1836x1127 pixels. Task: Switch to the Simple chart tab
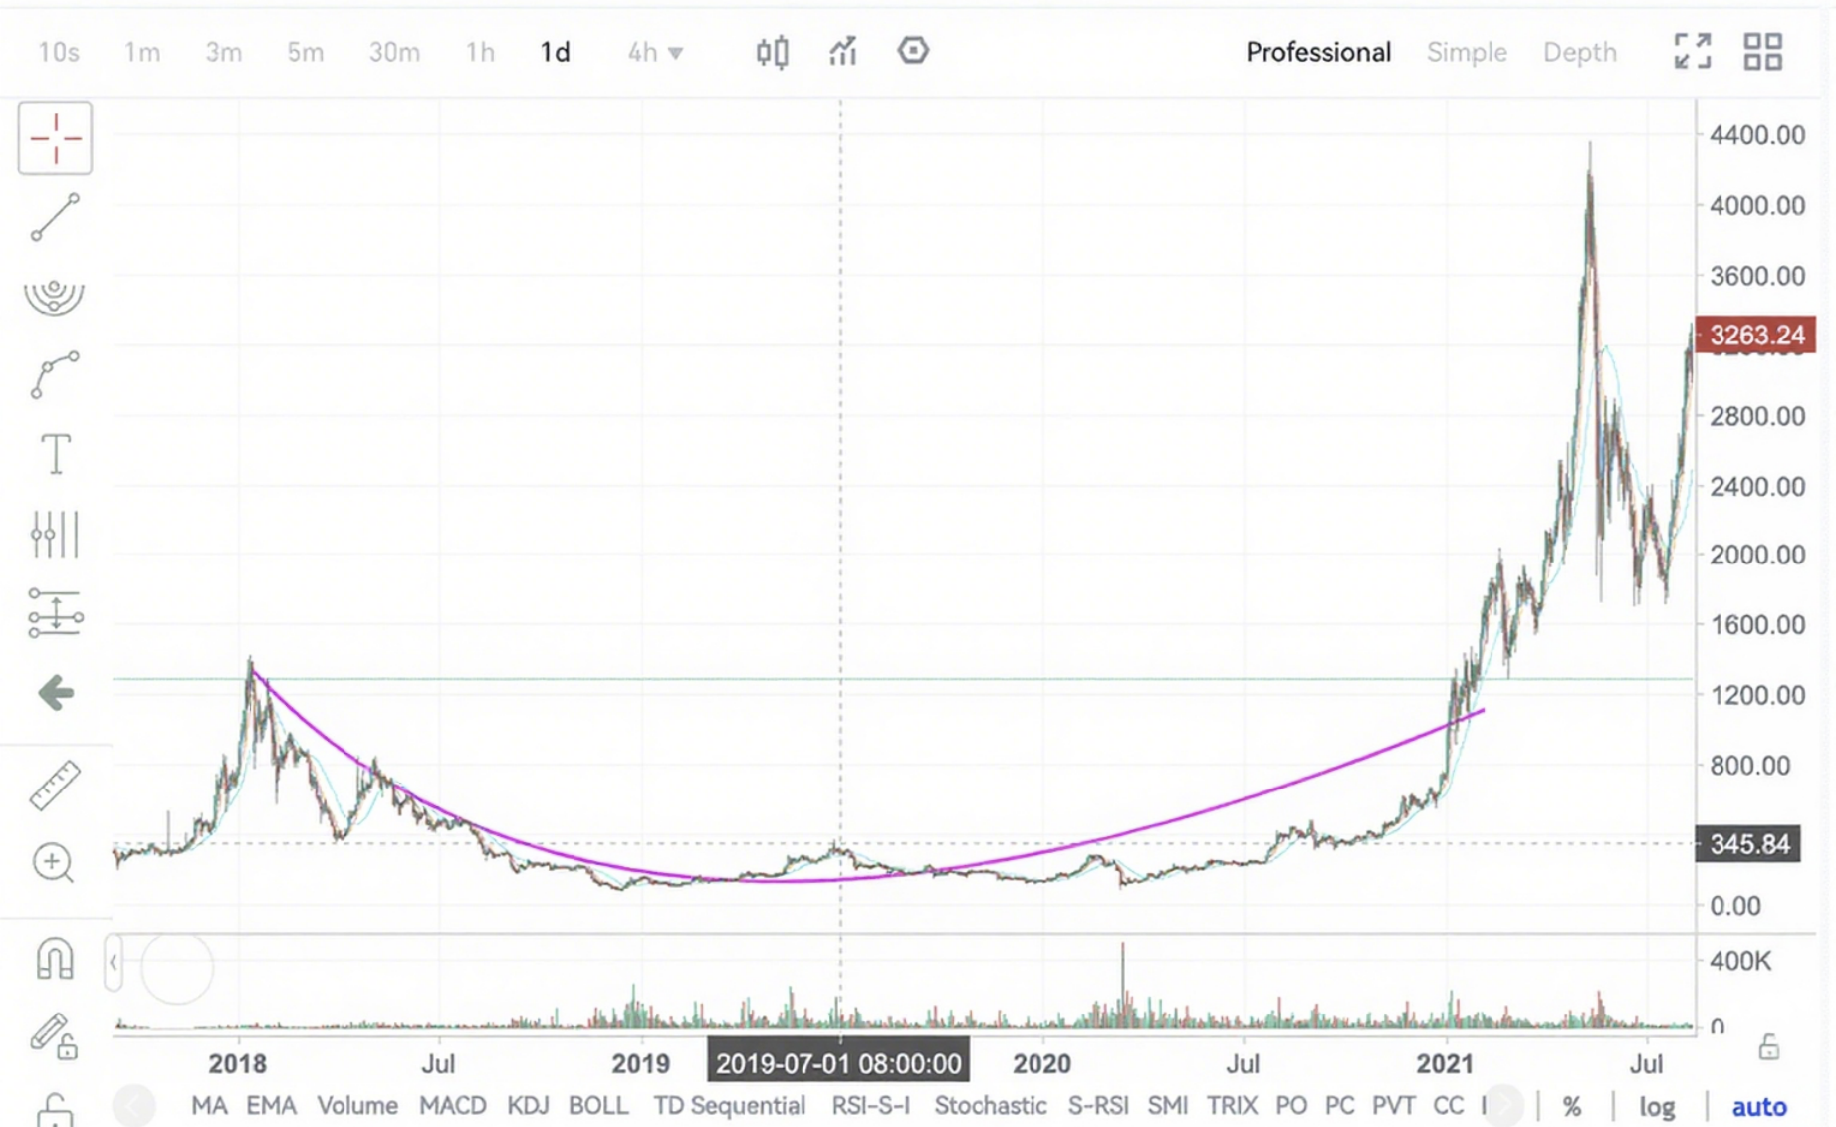[1466, 52]
